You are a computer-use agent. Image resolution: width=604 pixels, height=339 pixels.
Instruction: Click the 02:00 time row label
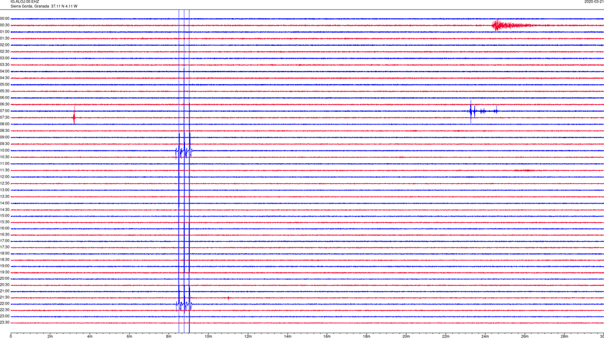click(x=4, y=45)
